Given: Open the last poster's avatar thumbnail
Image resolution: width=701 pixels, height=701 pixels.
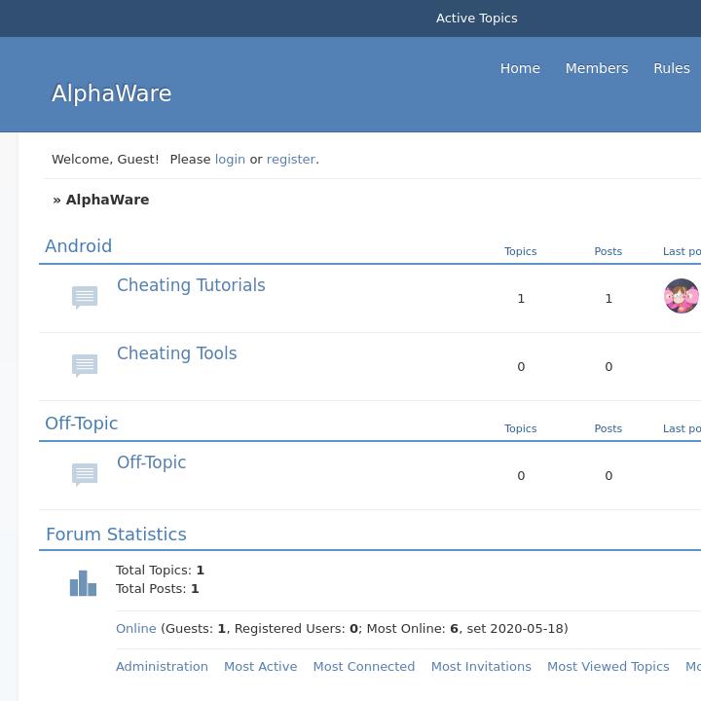Looking at the screenshot, I should pos(681,296).
